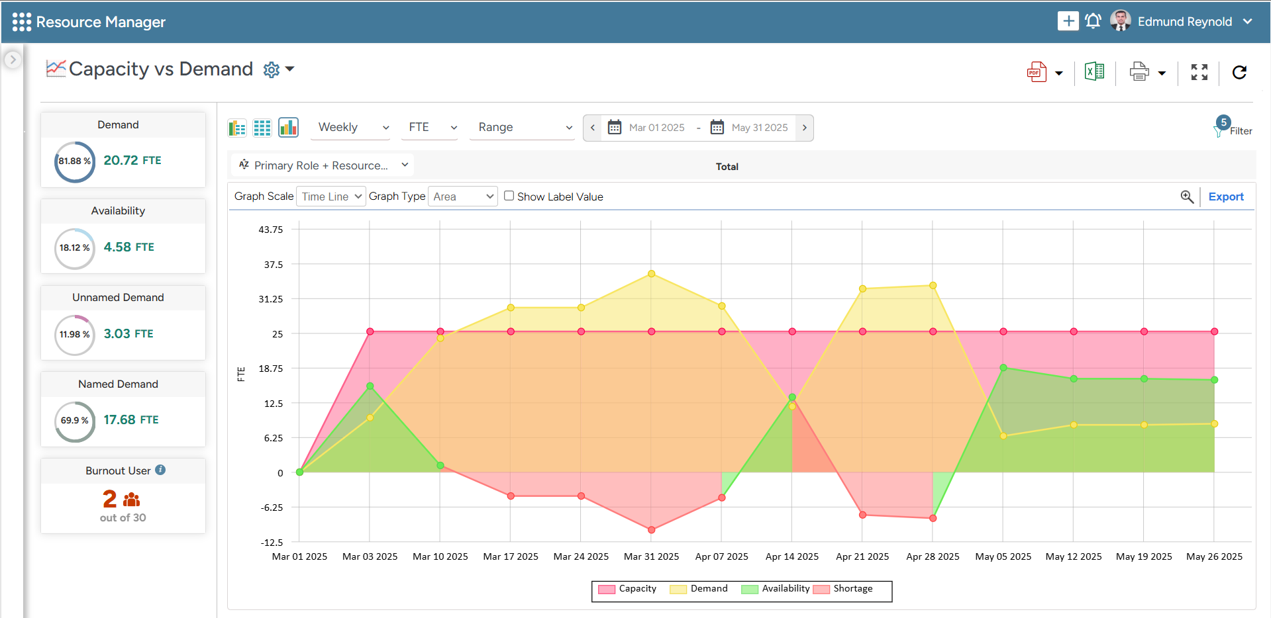This screenshot has width=1271, height=618.
Task: Enable Show Label Value checkbox
Action: point(509,196)
